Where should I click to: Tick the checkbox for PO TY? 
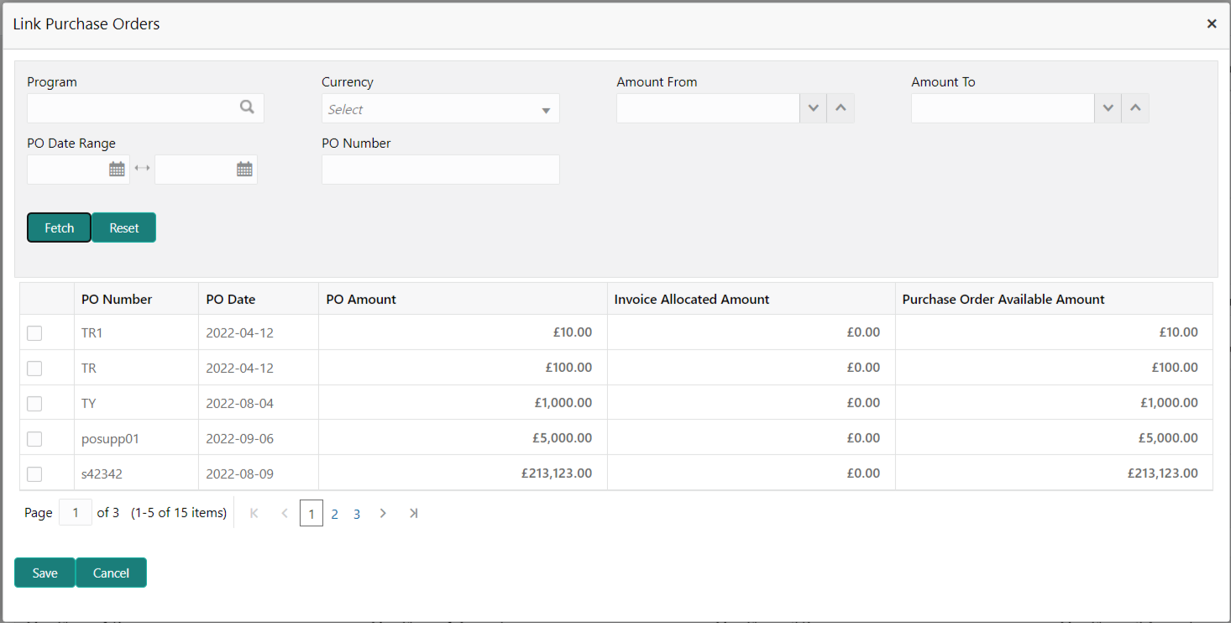[x=34, y=404]
